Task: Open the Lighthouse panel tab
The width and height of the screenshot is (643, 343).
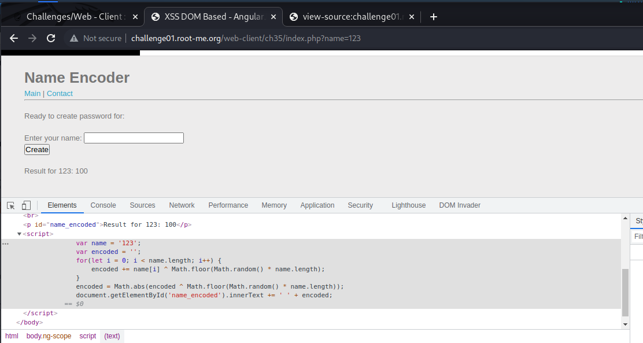Action: tap(408, 205)
